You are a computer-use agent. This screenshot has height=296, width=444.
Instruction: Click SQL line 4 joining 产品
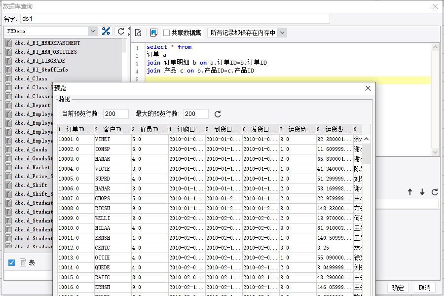(200, 71)
